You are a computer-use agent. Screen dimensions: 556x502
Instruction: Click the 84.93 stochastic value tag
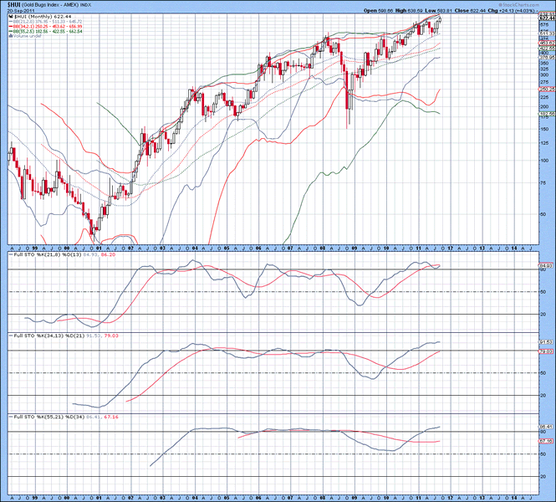544,266
